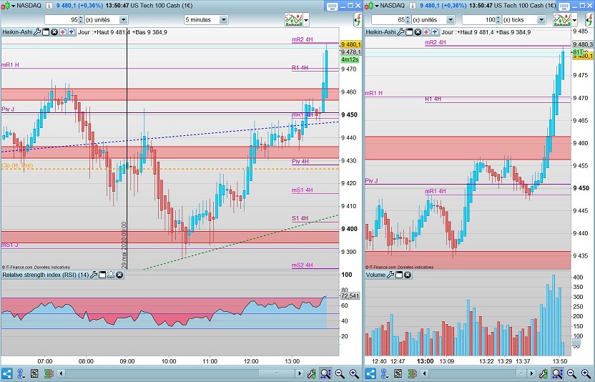Open the (x) unités dropdown in left chart
Viewport: 595px width, 382px height.
coord(123,20)
